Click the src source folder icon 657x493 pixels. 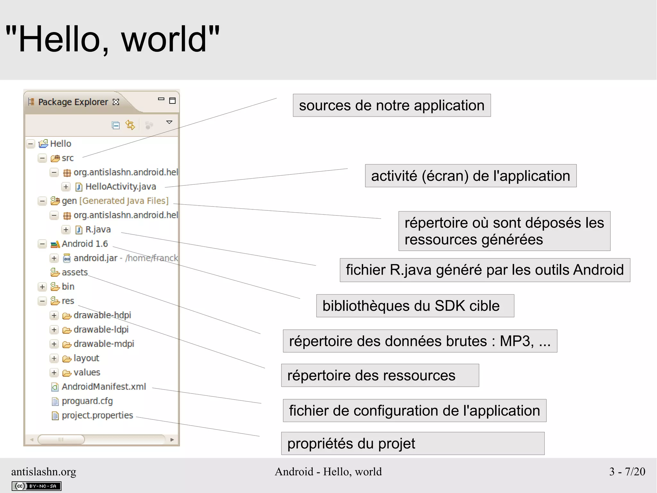click(55, 158)
